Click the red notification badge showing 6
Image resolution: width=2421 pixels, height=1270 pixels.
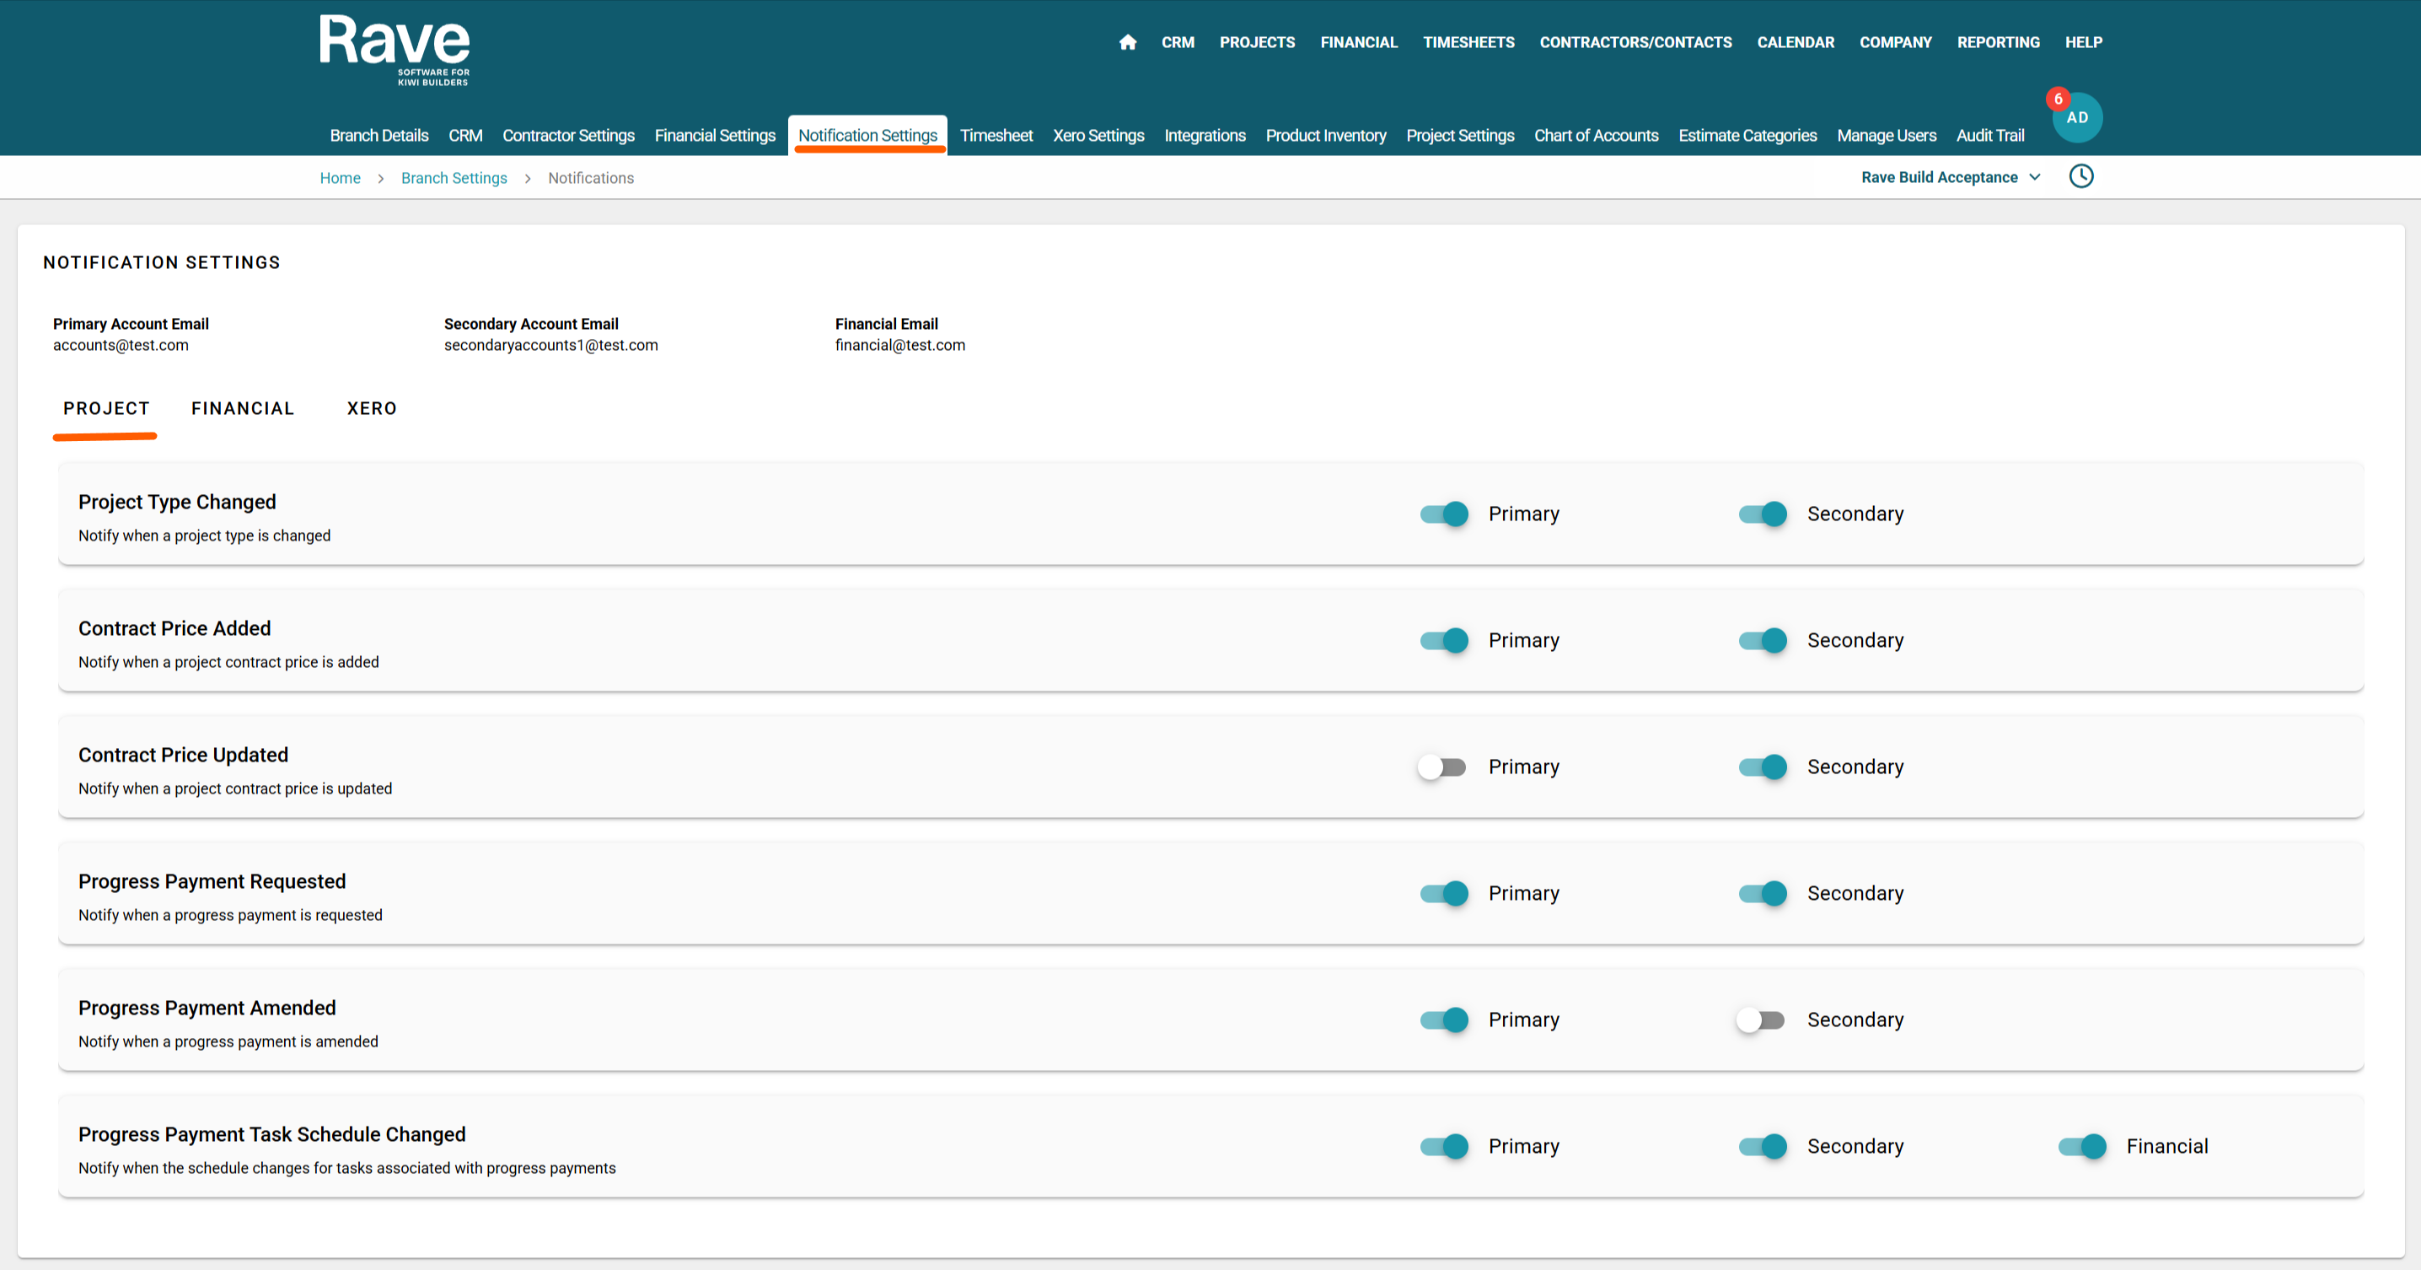point(2058,99)
